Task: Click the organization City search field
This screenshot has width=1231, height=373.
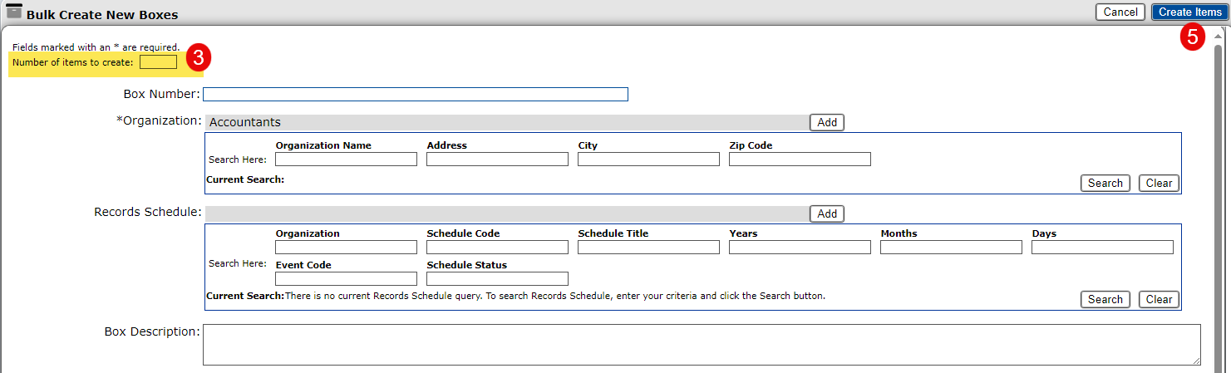Action: pos(648,159)
